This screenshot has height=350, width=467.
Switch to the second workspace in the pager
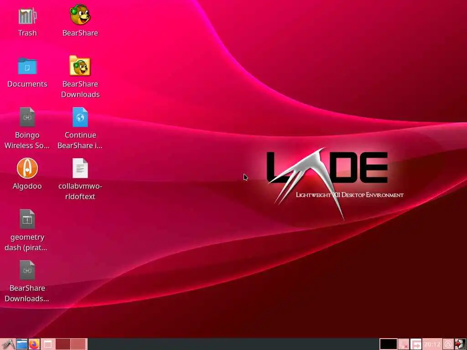78,345
